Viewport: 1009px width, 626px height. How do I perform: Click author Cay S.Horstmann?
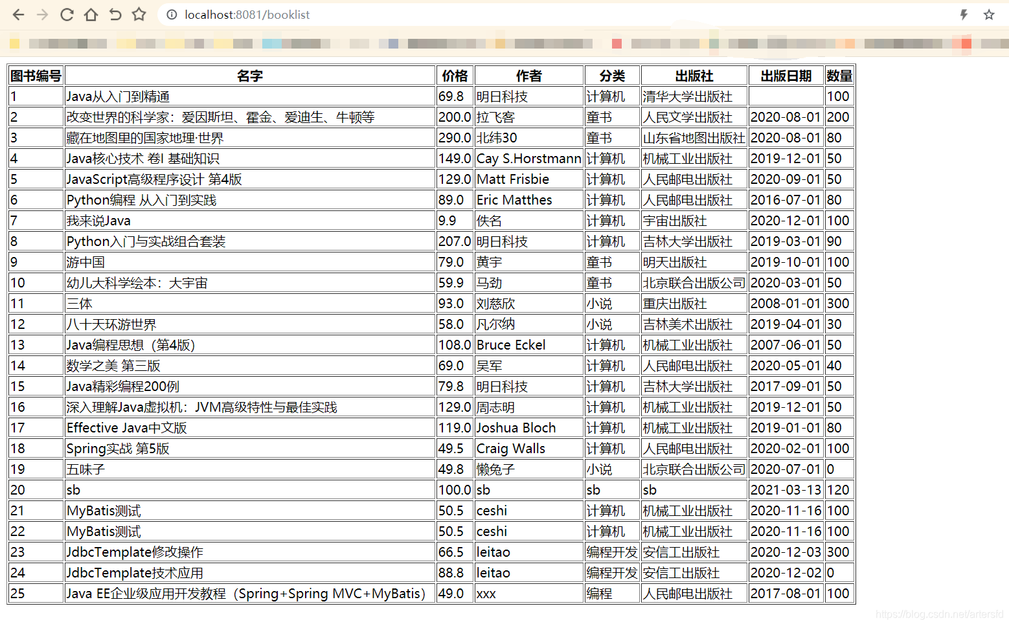click(x=529, y=159)
